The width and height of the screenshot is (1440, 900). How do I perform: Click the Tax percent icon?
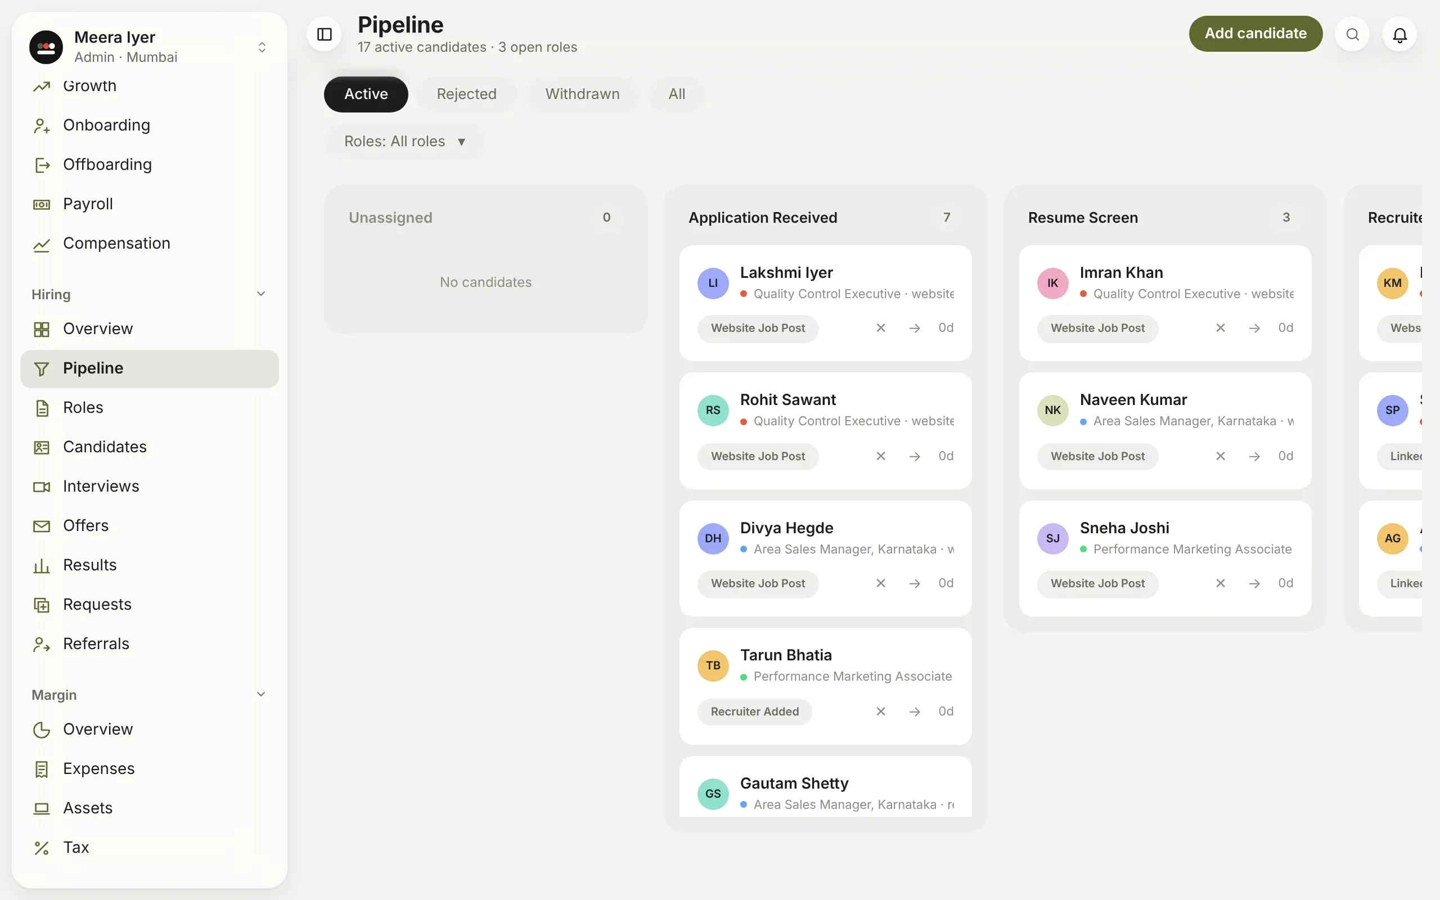(42, 848)
